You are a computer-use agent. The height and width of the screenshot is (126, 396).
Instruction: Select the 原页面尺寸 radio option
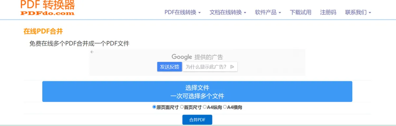154,107
